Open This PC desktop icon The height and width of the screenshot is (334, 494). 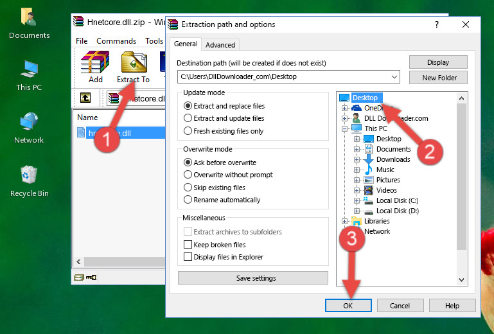tap(29, 76)
